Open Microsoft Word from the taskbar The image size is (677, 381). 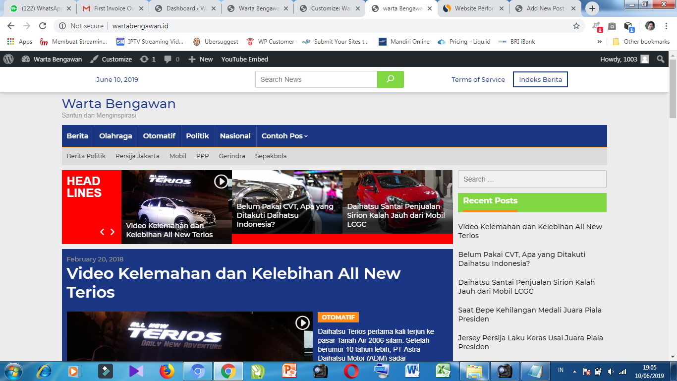[x=412, y=371]
